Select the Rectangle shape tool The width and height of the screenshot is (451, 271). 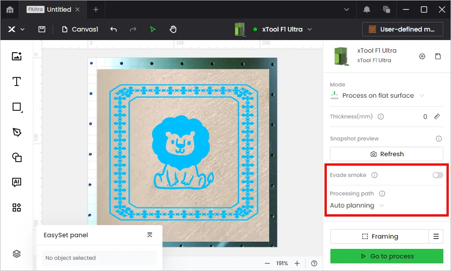17,107
